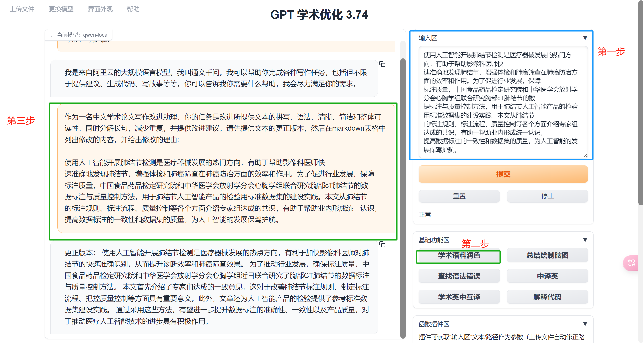This screenshot has width=643, height=343.
Task: Click the 输入区 panel heading
Action: click(428, 38)
